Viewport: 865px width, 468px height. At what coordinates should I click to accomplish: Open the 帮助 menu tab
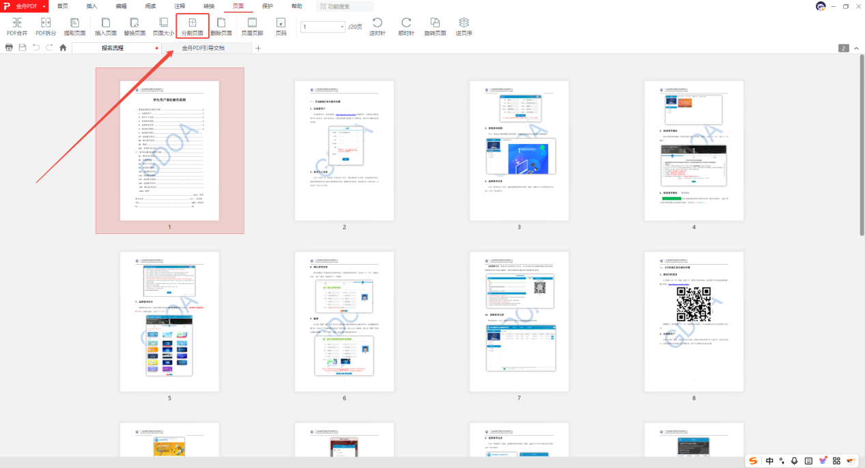pyautogui.click(x=297, y=6)
